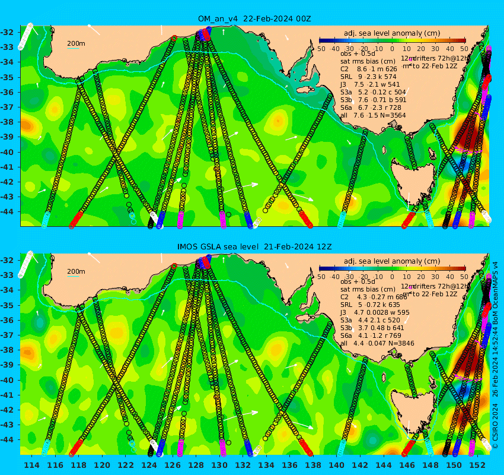The width and height of the screenshot is (504, 475).
Task: Click longitude axis label 140
Action: click(x=337, y=465)
